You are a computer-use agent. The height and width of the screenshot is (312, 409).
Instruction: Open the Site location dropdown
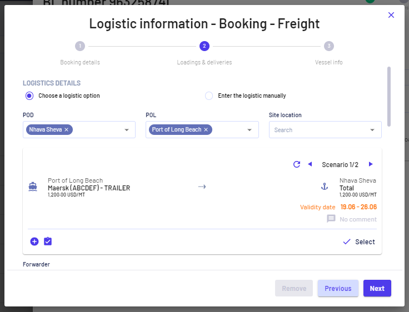pos(325,129)
